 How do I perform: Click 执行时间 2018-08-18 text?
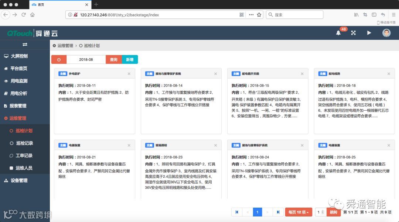[337, 86]
